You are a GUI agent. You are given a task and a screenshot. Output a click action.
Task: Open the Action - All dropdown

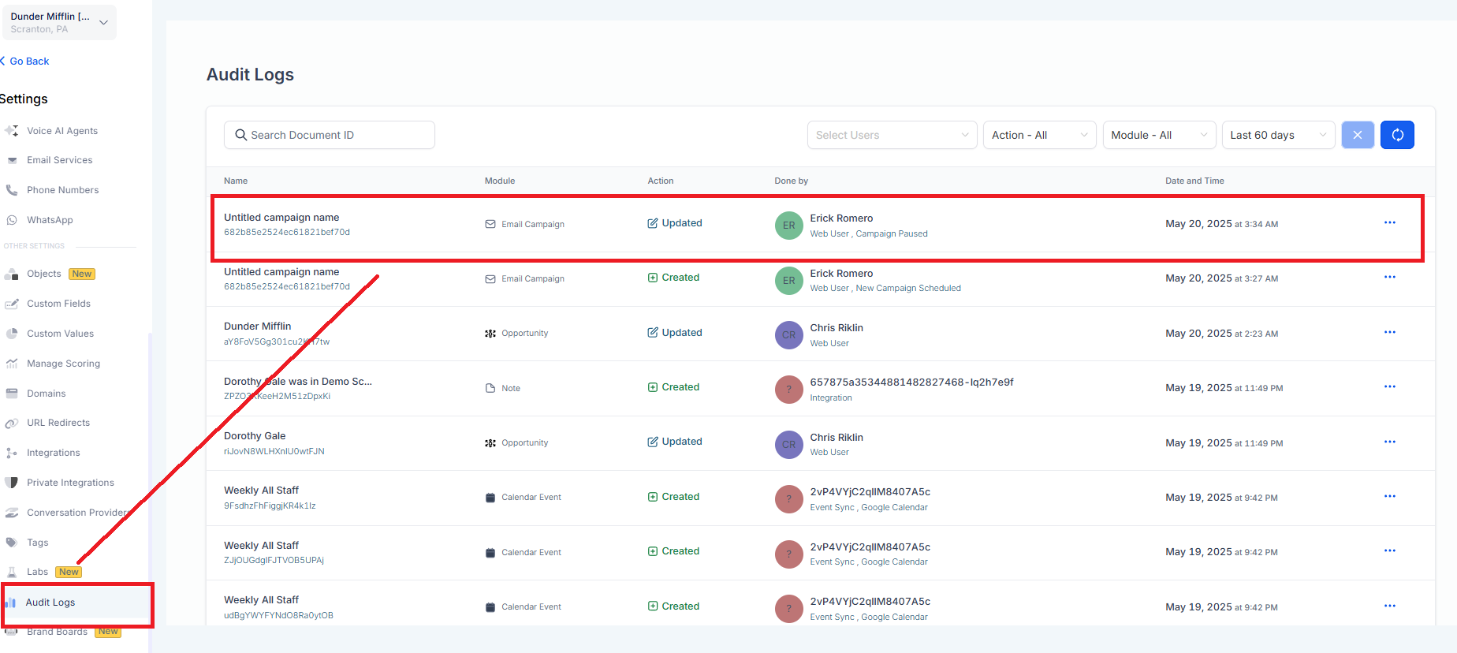coord(1040,135)
